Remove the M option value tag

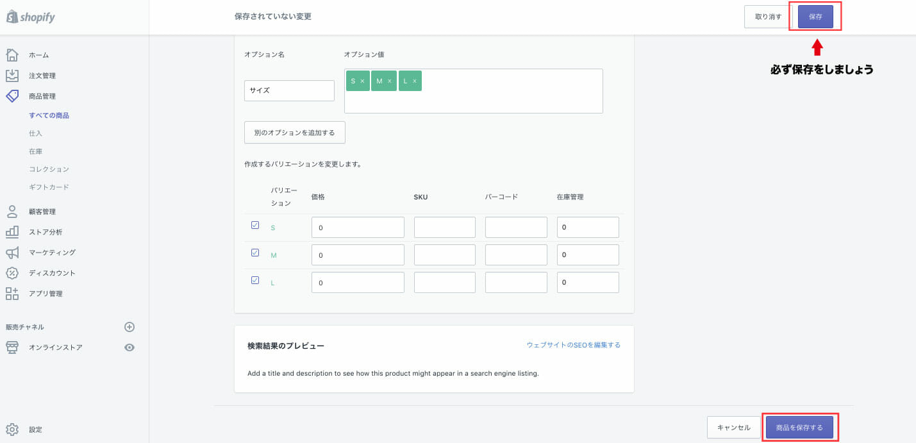[x=390, y=81]
